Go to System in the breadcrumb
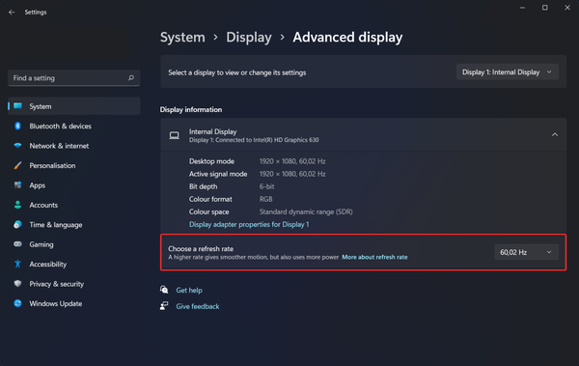Viewport: 579px width, 366px height. click(x=182, y=37)
